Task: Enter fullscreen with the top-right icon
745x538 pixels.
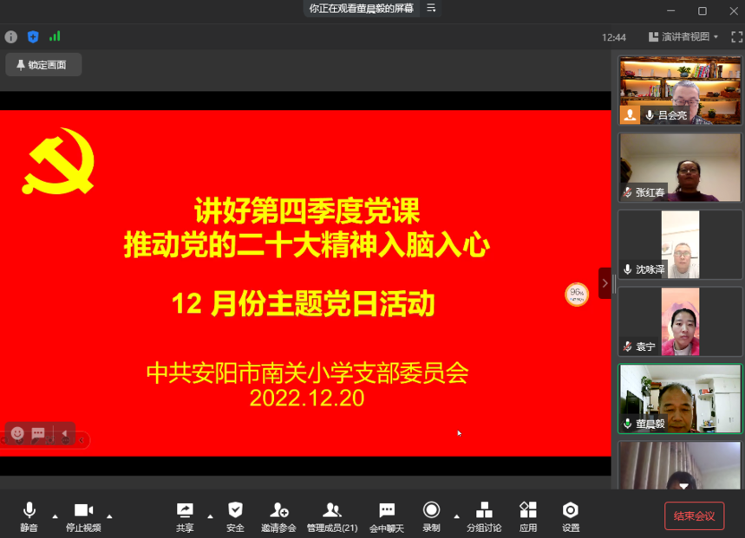Action: (x=736, y=37)
